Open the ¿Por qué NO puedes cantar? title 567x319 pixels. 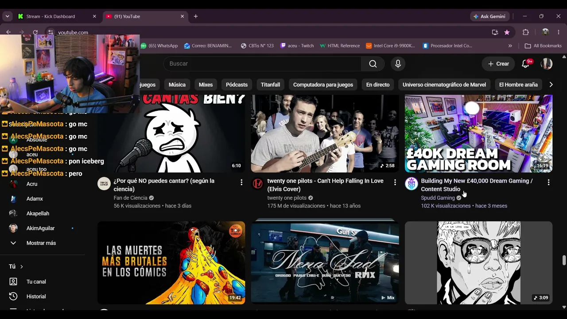click(x=164, y=185)
